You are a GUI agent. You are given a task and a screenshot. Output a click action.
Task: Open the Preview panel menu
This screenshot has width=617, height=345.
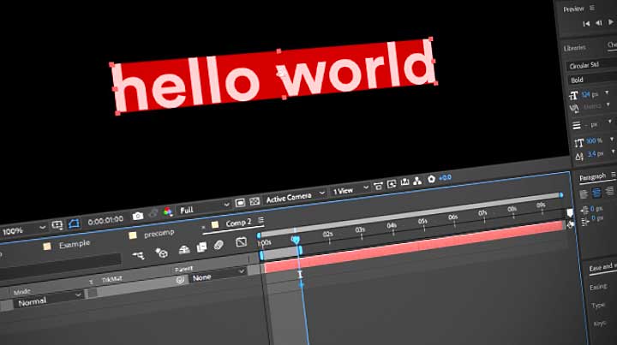click(592, 8)
